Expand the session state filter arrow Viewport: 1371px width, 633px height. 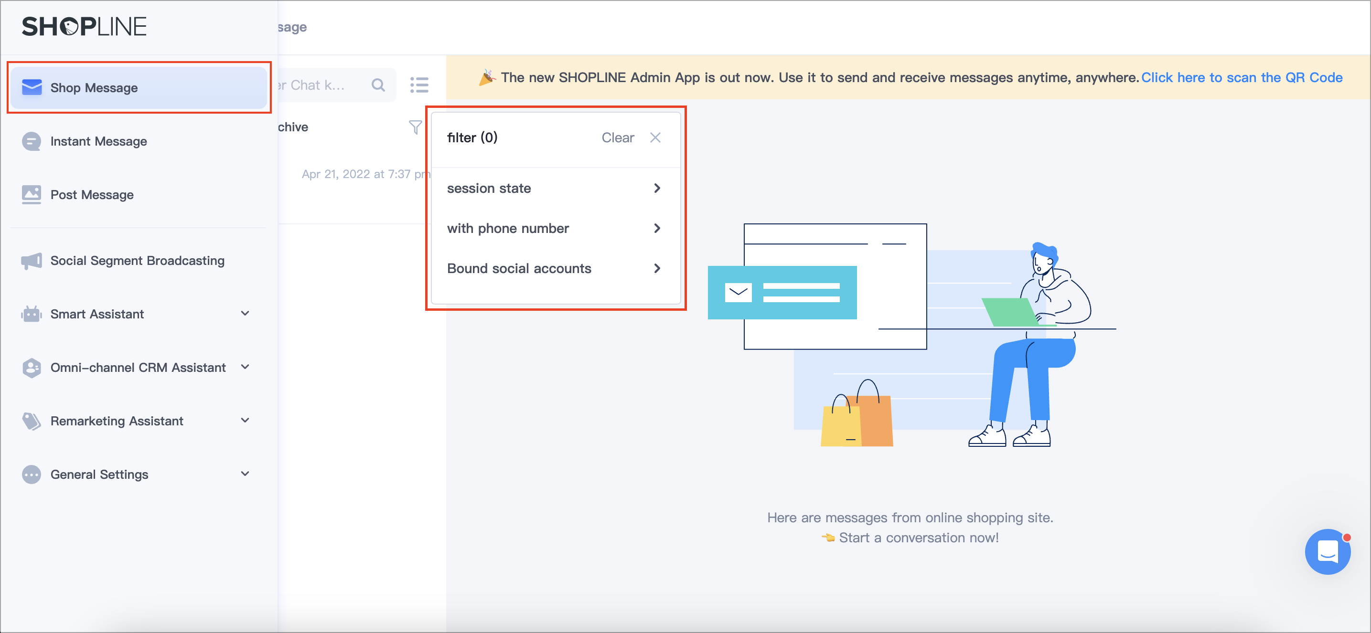(x=657, y=188)
